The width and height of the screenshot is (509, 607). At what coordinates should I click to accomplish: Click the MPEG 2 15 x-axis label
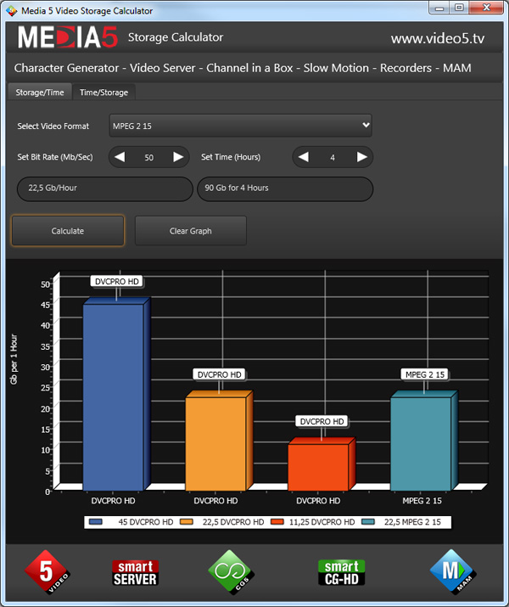(x=422, y=501)
